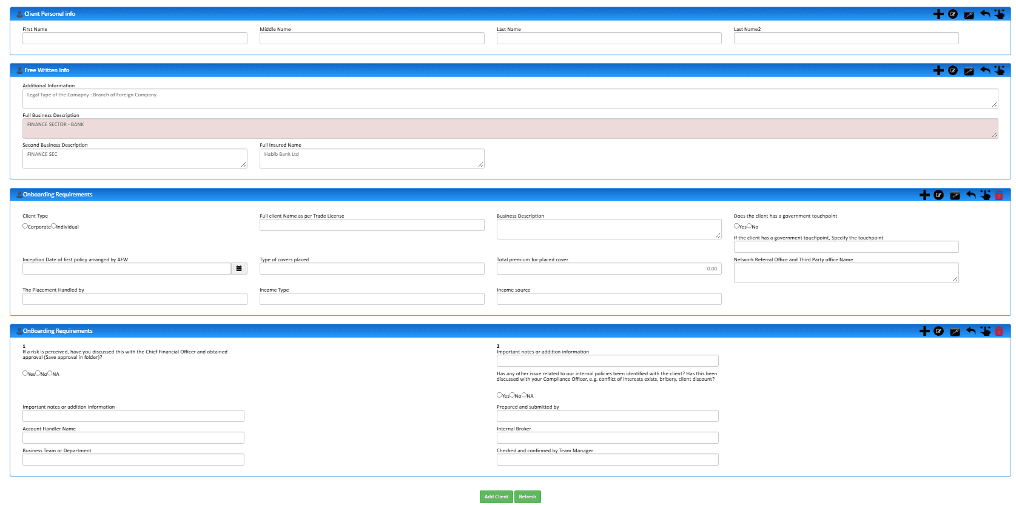
Task: Click the undo arrow in OnBoarding Requirements bottom panel
Action: click(x=971, y=330)
